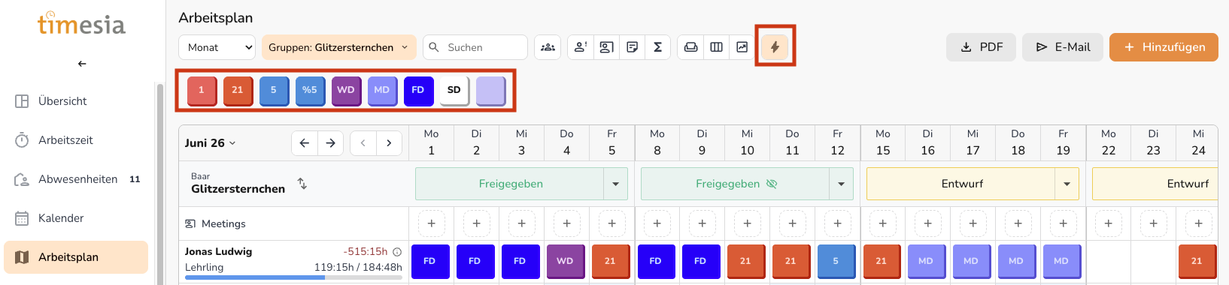Export the plan as PDF
Image resolution: width=1229 pixels, height=285 pixels.
coord(982,47)
